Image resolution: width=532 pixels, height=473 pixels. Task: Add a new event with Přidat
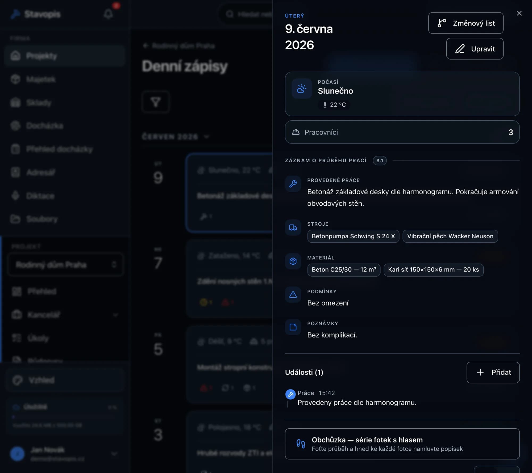[493, 372]
